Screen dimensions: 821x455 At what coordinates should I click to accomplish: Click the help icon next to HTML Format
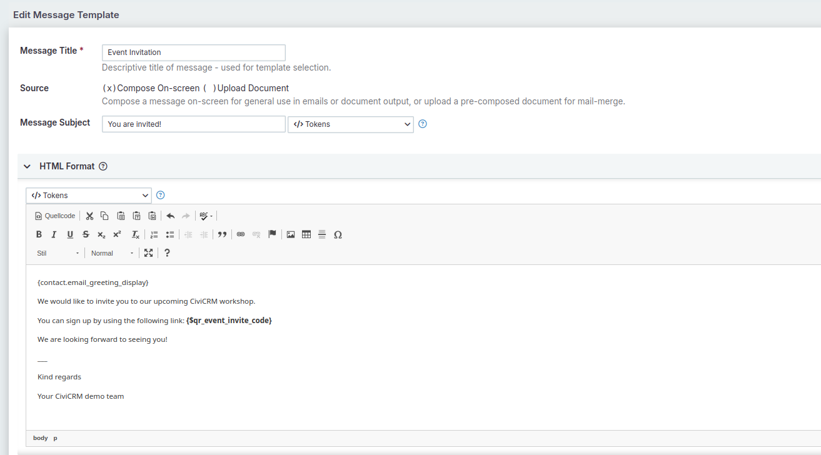tap(103, 167)
